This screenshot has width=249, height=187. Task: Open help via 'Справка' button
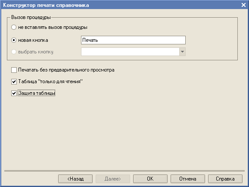(x=225, y=179)
